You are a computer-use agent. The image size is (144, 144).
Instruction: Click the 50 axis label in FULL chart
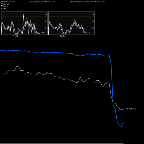point(93,21)
